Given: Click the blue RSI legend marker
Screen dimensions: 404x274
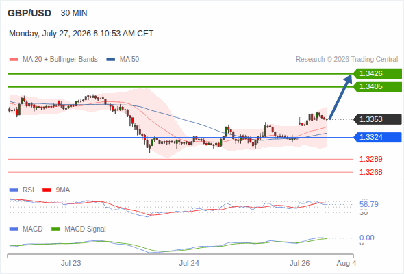Looking at the screenshot, I should pyautogui.click(x=14, y=190).
